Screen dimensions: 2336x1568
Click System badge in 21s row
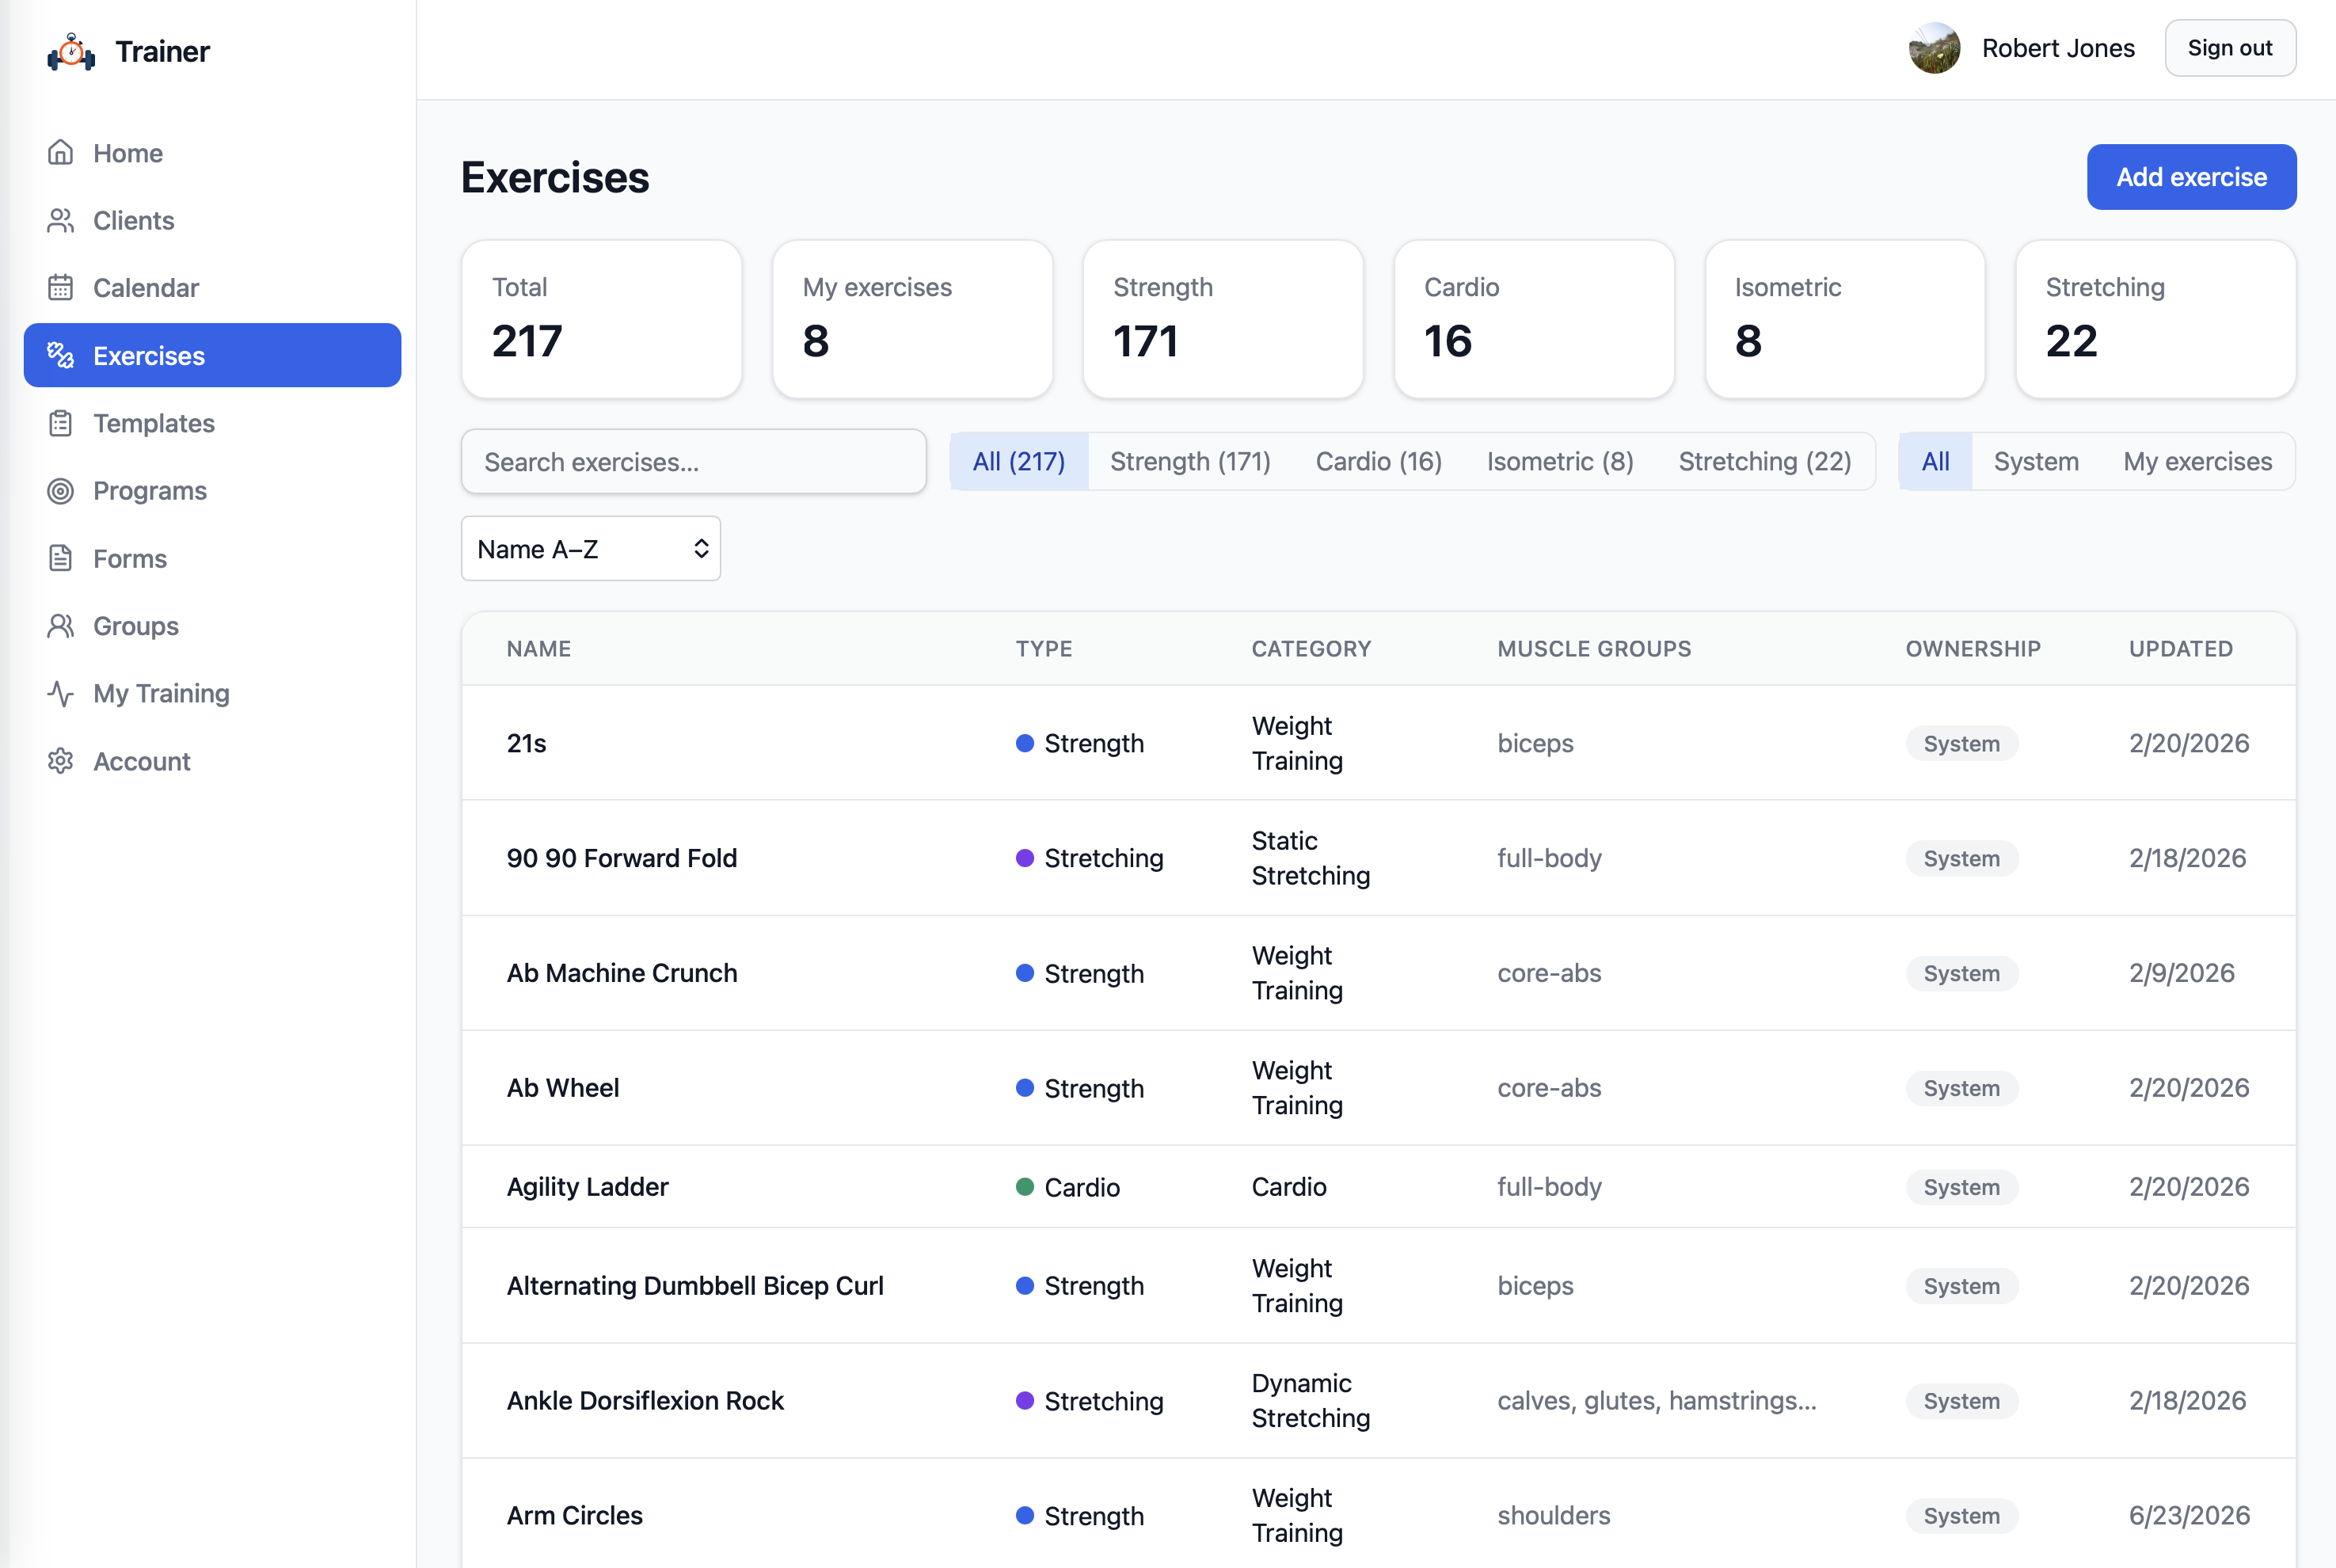click(x=1961, y=743)
